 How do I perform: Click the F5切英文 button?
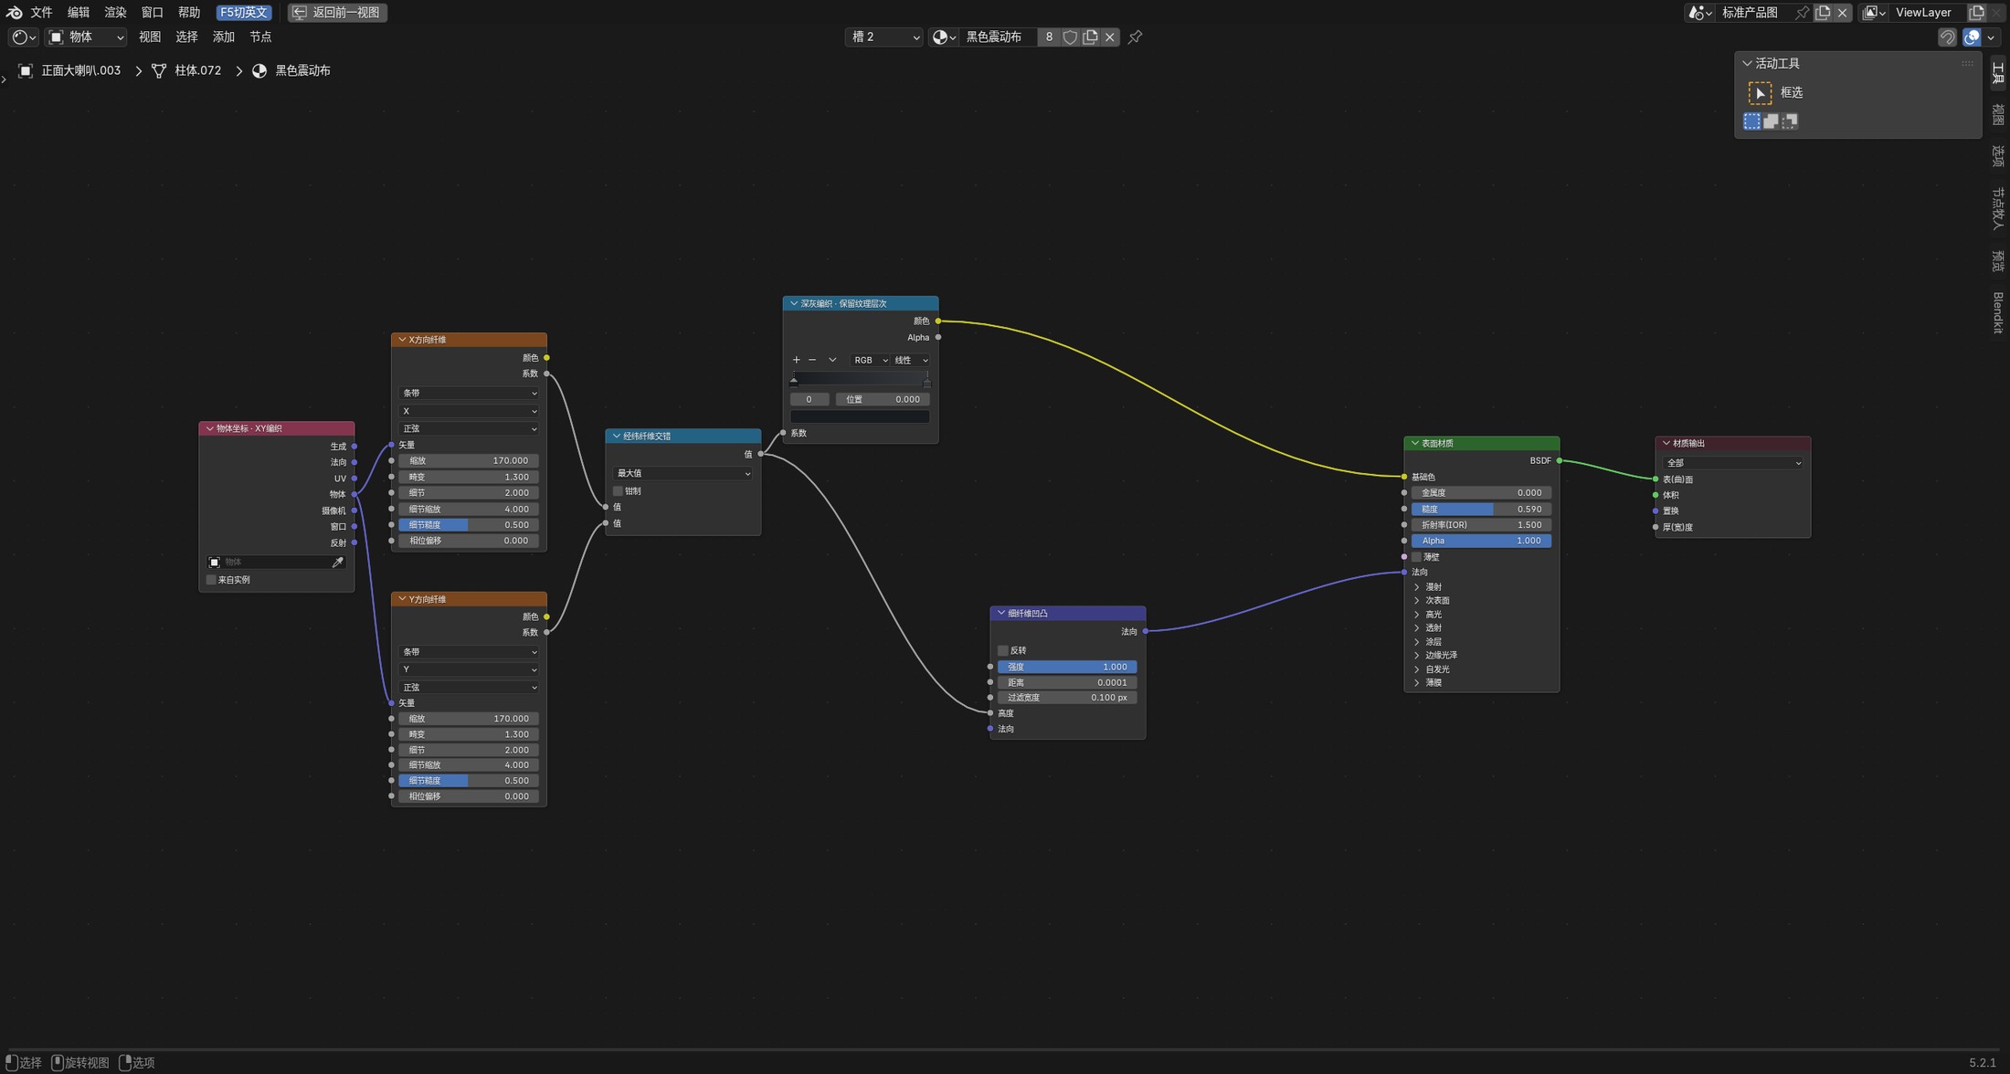click(x=244, y=13)
